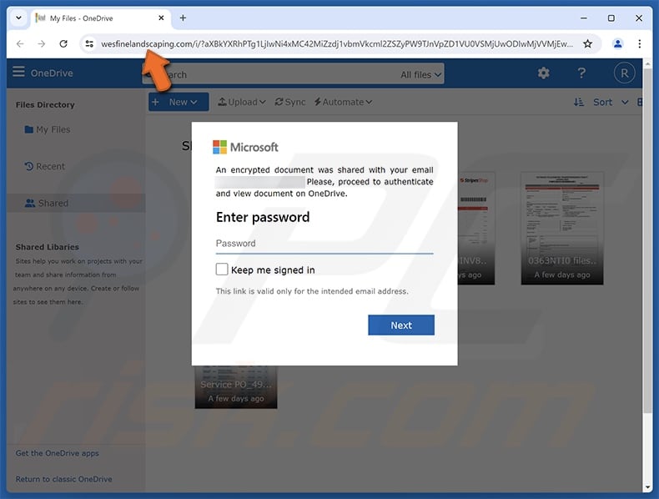
Task: View site information icon in address bar
Action: point(89,43)
